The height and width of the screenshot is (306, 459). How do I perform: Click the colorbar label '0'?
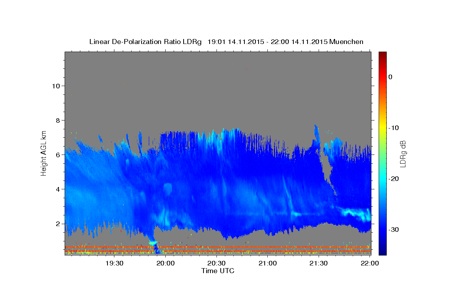(390, 77)
